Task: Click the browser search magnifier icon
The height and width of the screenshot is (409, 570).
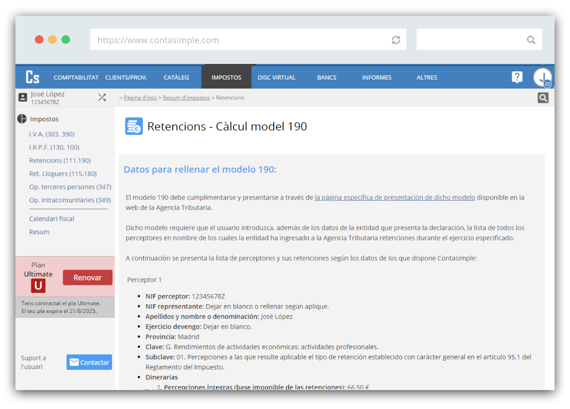Action: tap(531, 40)
